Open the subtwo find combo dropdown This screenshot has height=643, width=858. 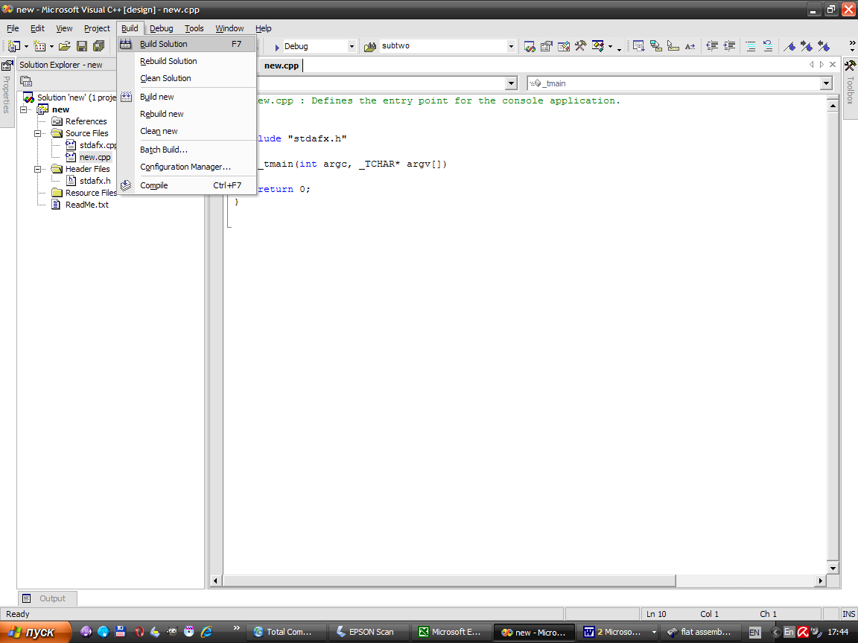click(x=510, y=47)
